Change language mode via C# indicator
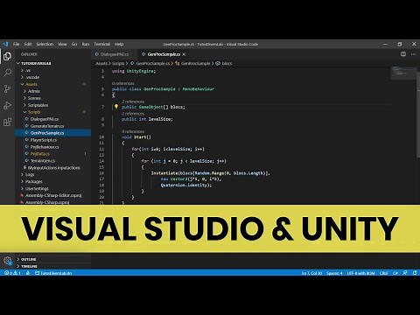 tap(395, 273)
